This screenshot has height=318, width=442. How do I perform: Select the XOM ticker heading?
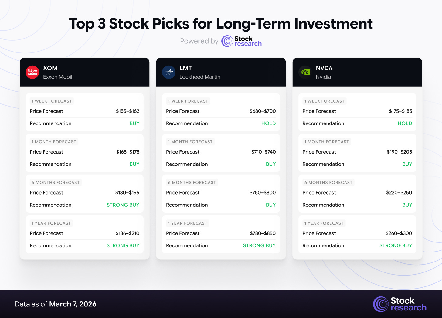(x=50, y=68)
